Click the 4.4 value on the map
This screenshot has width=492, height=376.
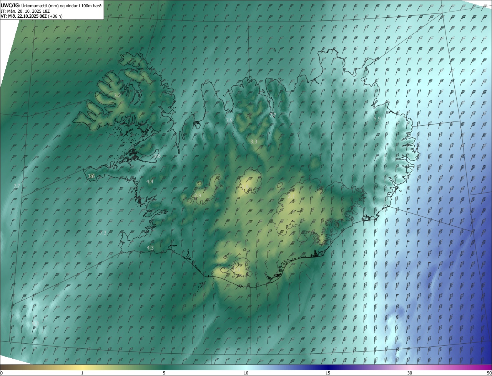coord(150,181)
